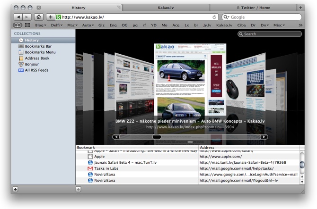
Task: Select History in the Collections sidebar
Action: 43,40
